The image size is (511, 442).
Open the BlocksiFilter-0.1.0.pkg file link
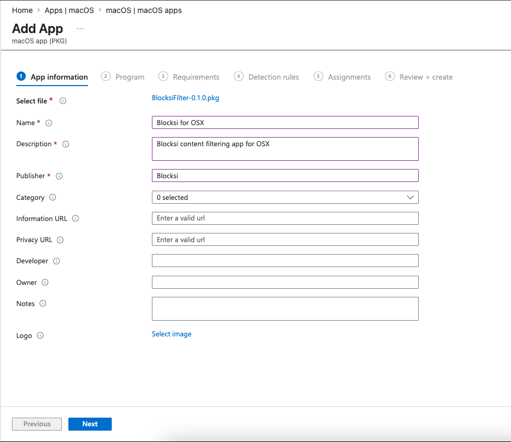[186, 98]
